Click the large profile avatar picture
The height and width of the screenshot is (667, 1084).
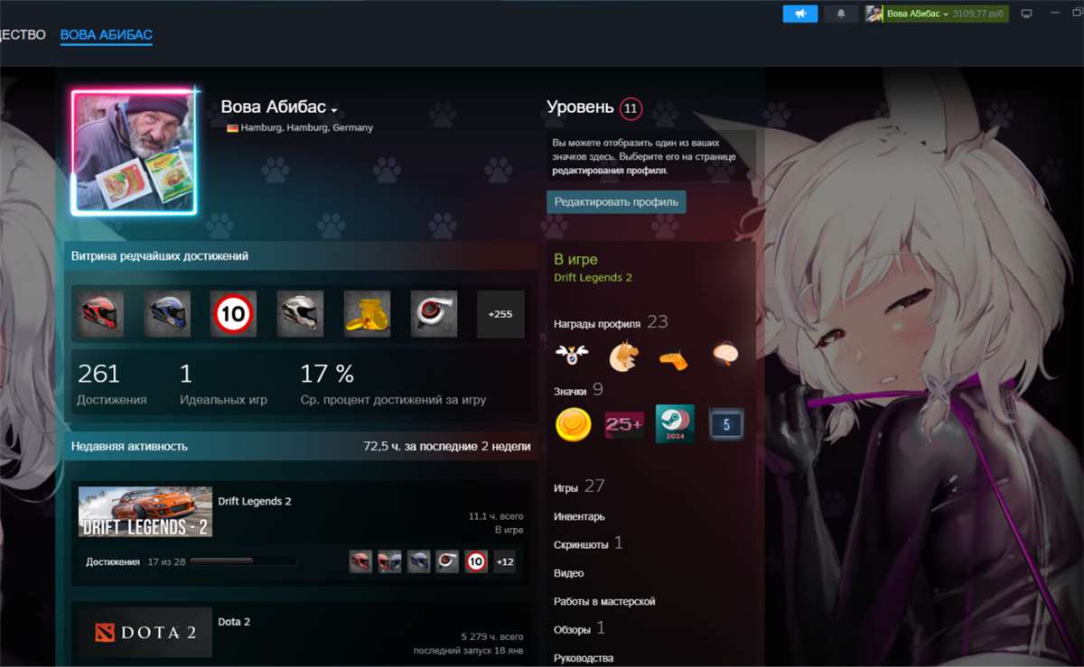click(x=135, y=152)
